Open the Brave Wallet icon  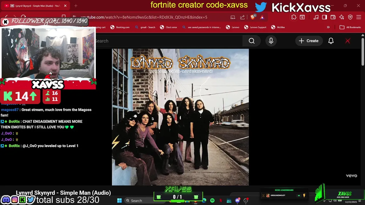[333, 17]
